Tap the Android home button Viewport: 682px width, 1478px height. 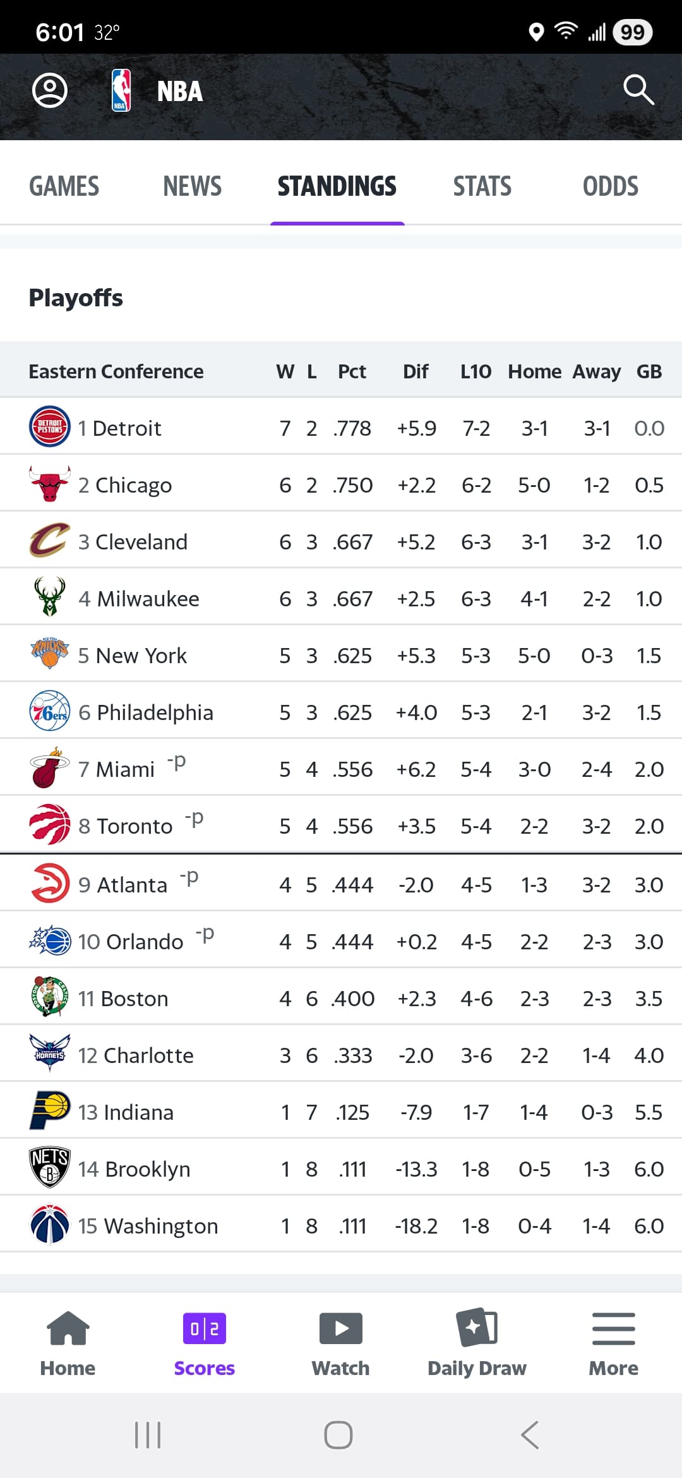(x=338, y=1435)
